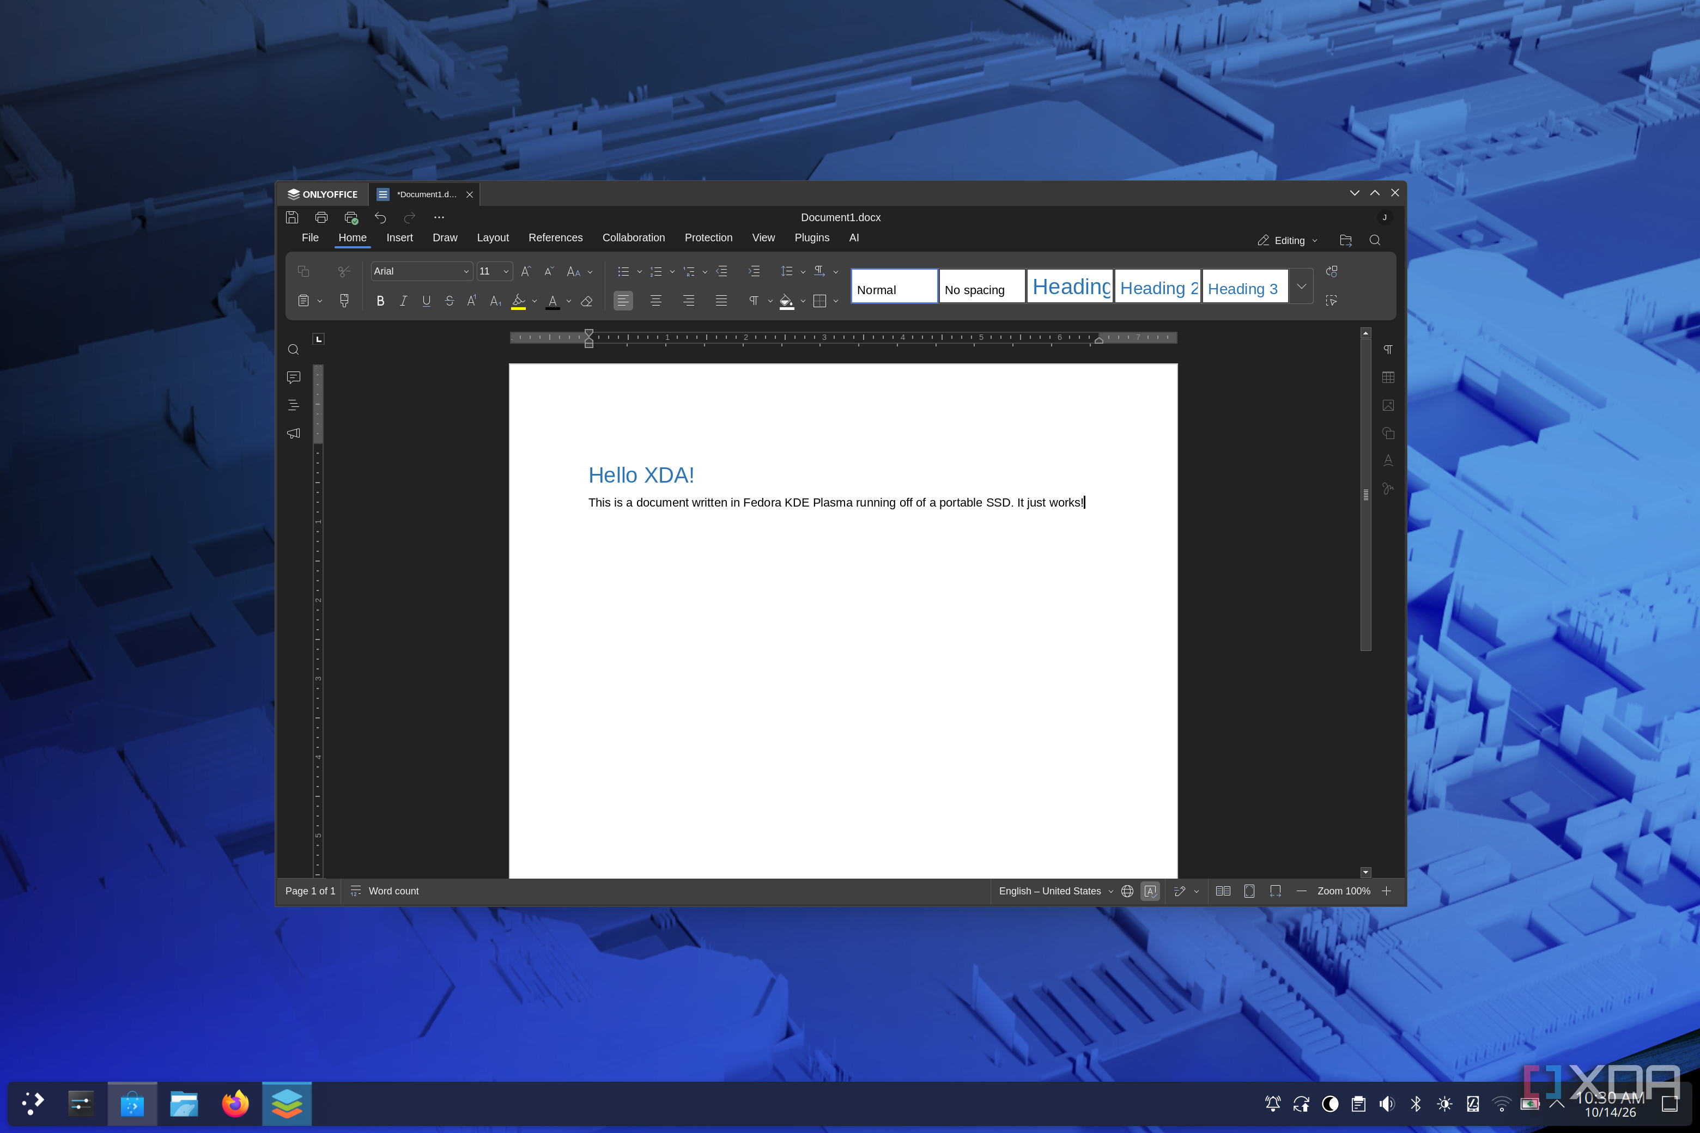
Task: Open the Paragraph settings icon in right sidebar
Action: tap(1388, 350)
